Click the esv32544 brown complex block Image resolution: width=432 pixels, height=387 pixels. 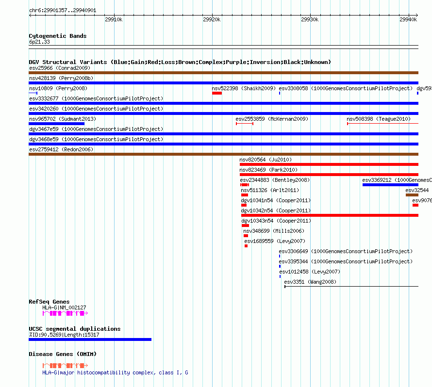click(412, 195)
